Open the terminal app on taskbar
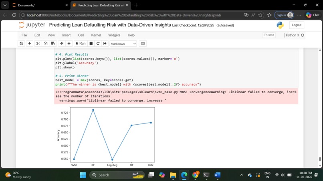This screenshot has width=323, height=181. coord(206,175)
